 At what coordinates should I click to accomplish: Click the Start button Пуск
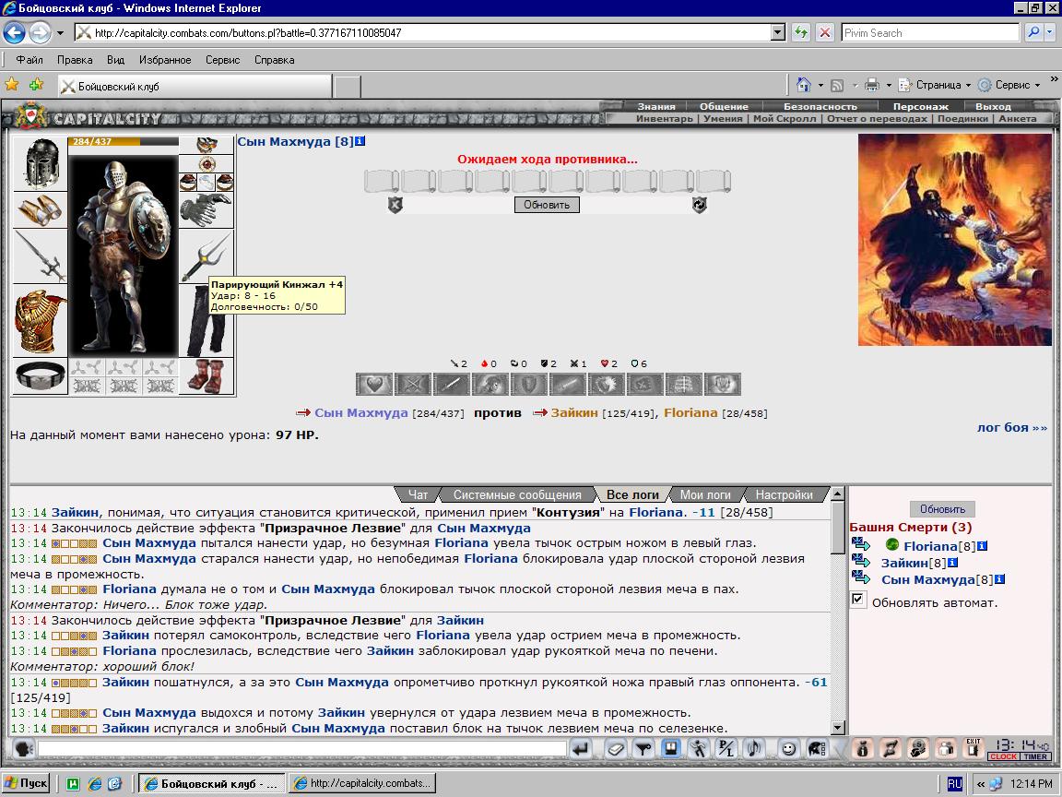26,783
